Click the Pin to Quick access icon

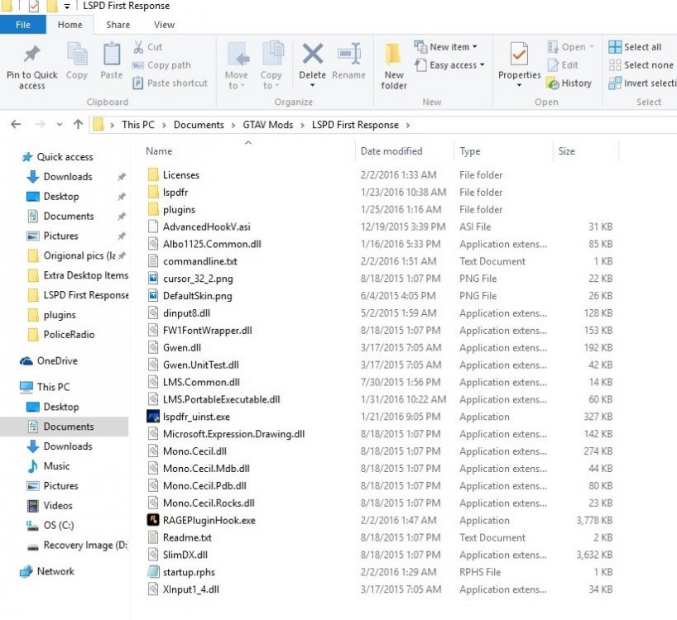(32, 54)
